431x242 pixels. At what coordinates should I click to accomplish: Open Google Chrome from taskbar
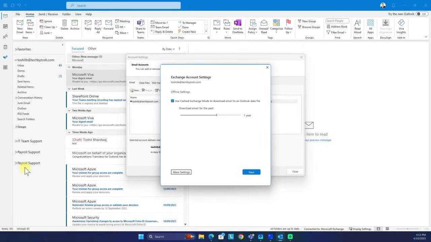point(241,237)
